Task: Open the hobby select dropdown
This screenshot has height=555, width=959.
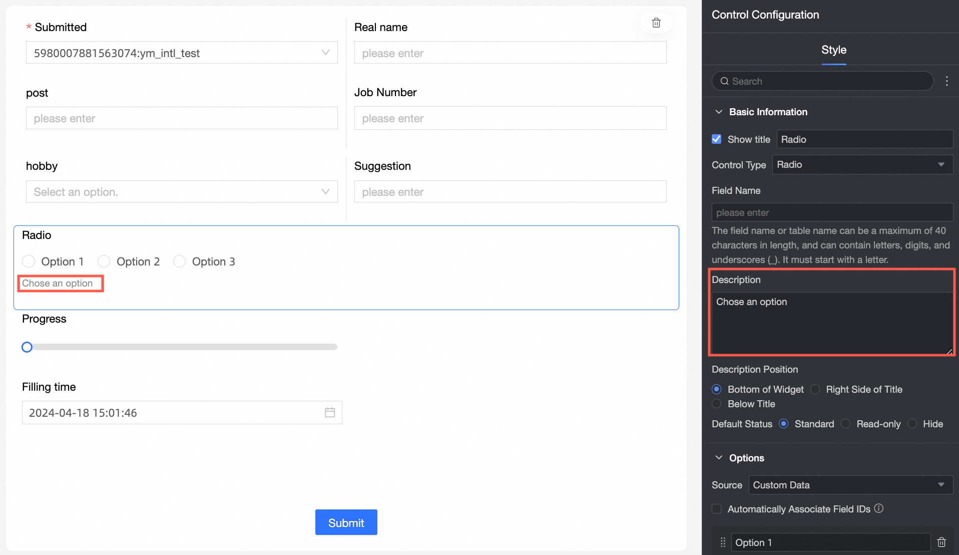Action: pos(182,192)
